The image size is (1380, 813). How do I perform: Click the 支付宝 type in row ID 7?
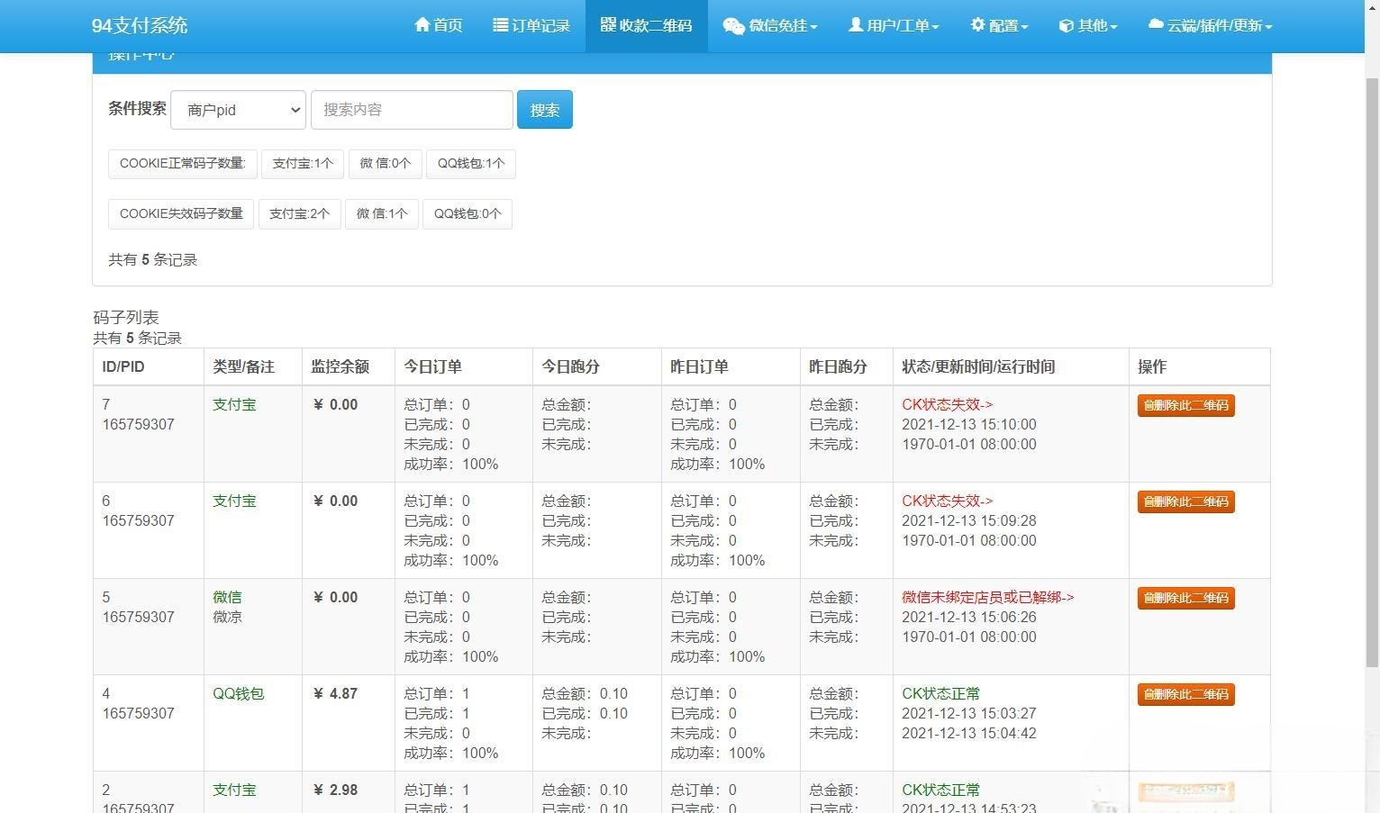tap(234, 405)
